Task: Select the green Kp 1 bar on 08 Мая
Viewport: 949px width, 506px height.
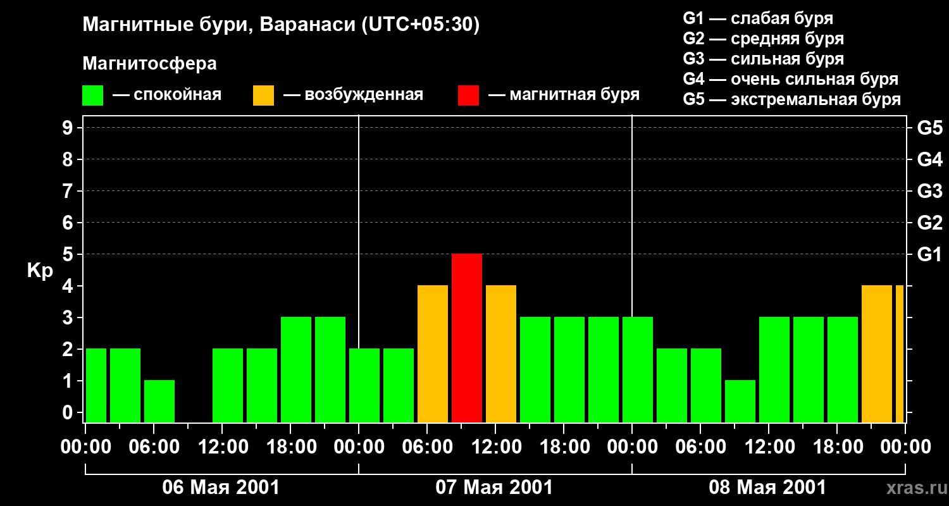Action: pyautogui.click(x=740, y=401)
